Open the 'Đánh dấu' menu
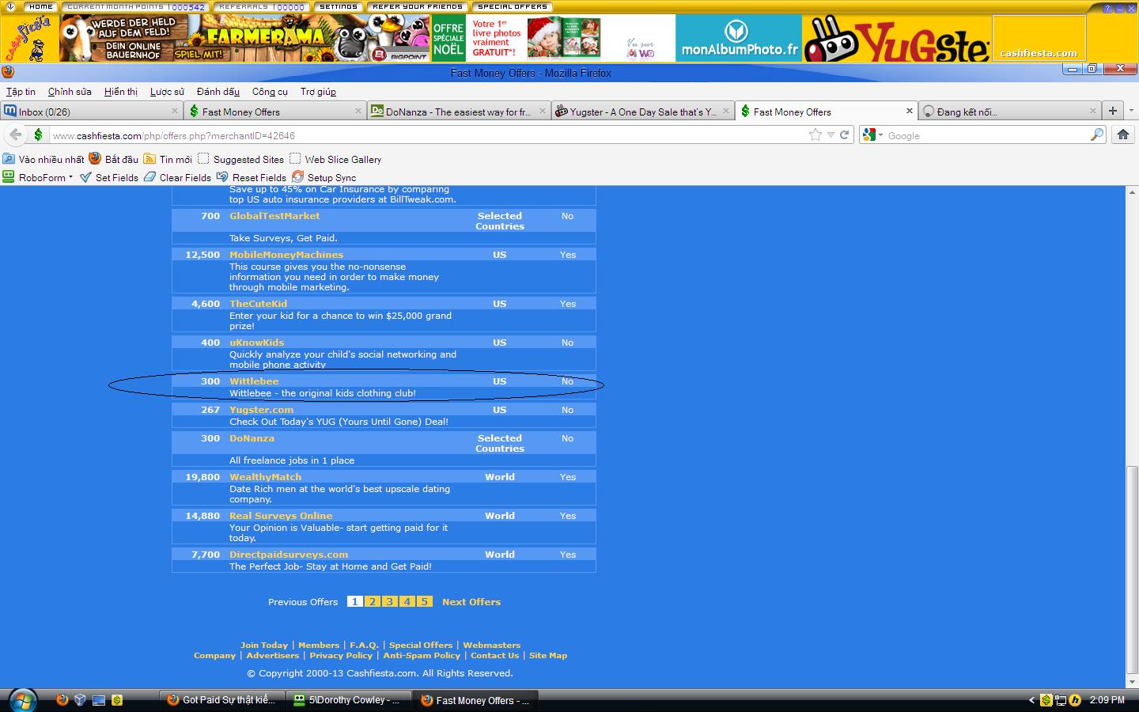The image size is (1139, 712). tap(218, 92)
